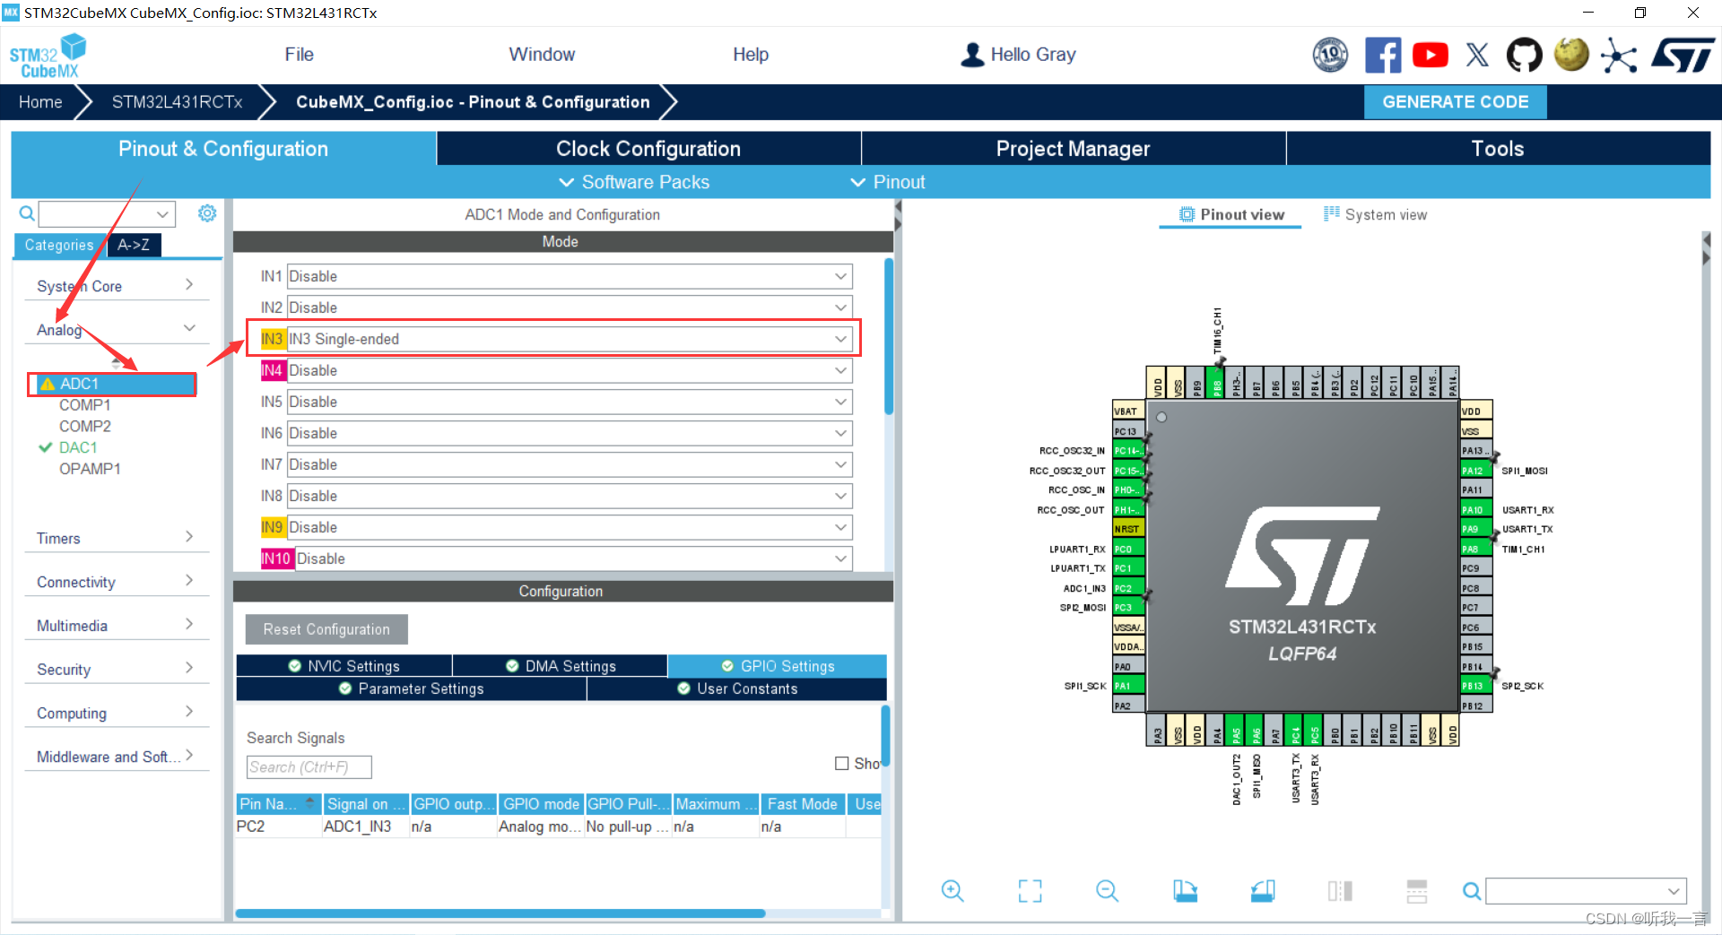The height and width of the screenshot is (935, 1722).
Task: Click the ST community network icon
Action: (1619, 56)
